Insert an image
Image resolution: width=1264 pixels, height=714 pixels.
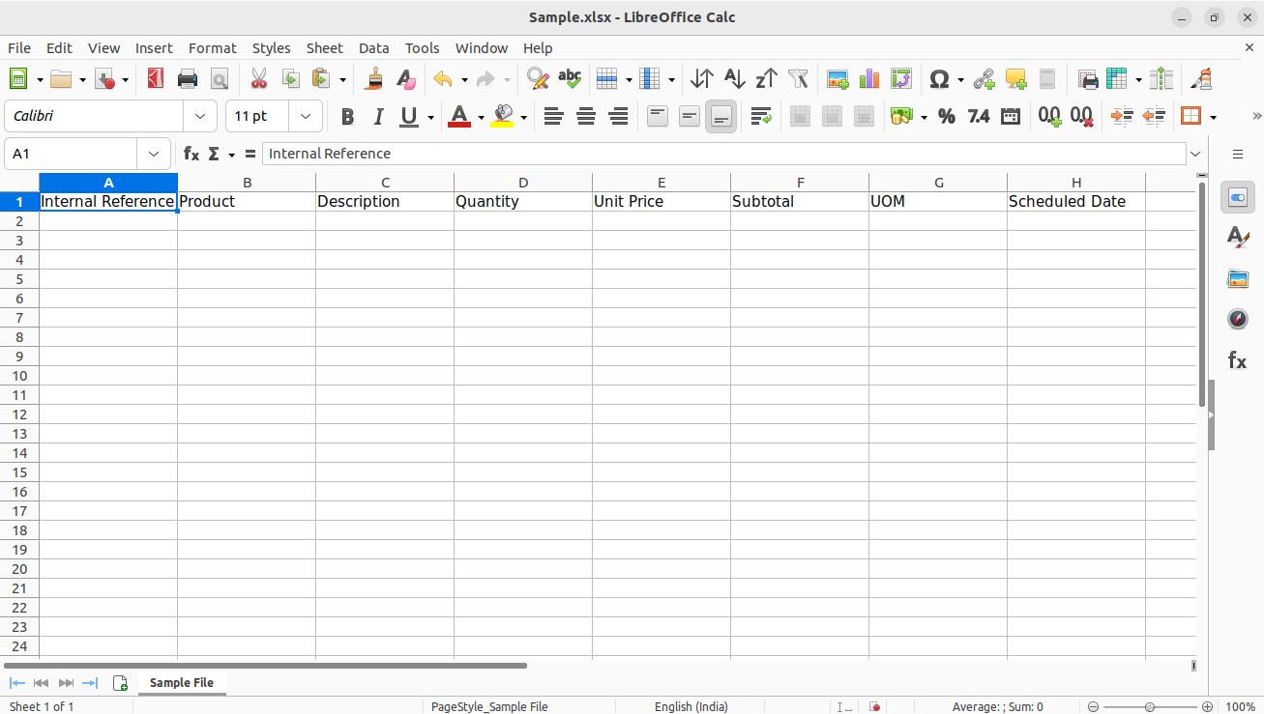coord(838,79)
